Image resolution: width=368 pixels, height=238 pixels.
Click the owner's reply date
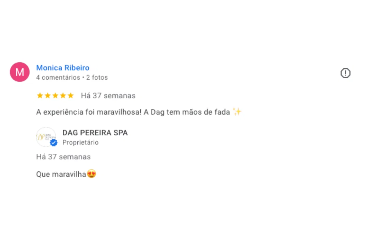63,157
